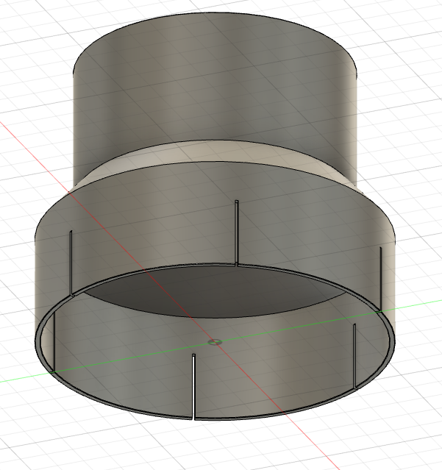Pick the origin point at the center
This screenshot has height=470, width=442.
point(215,342)
